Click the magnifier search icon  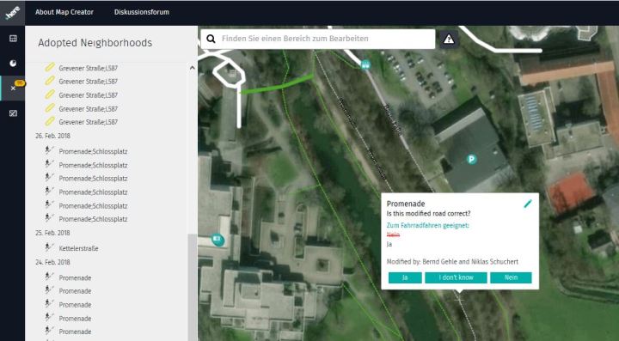tap(211, 39)
